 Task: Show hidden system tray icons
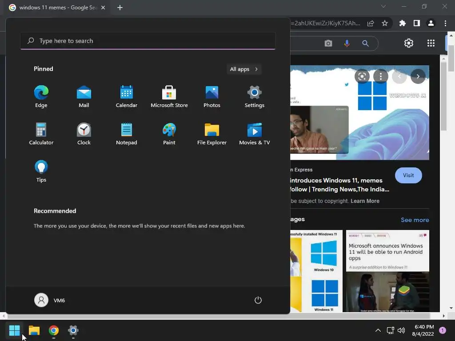[378, 330]
